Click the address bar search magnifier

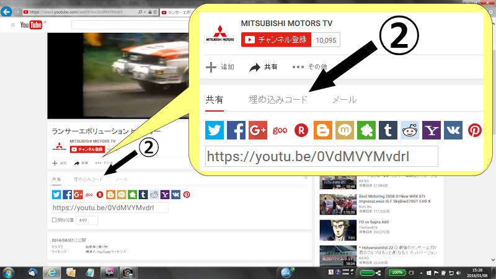tap(140, 12)
